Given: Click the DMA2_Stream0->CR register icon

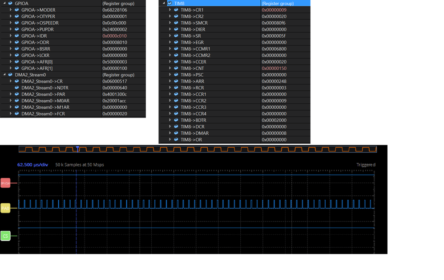Looking at the screenshot, I should click(16, 81).
